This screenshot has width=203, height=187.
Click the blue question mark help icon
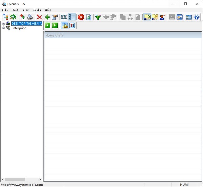pos(196,17)
